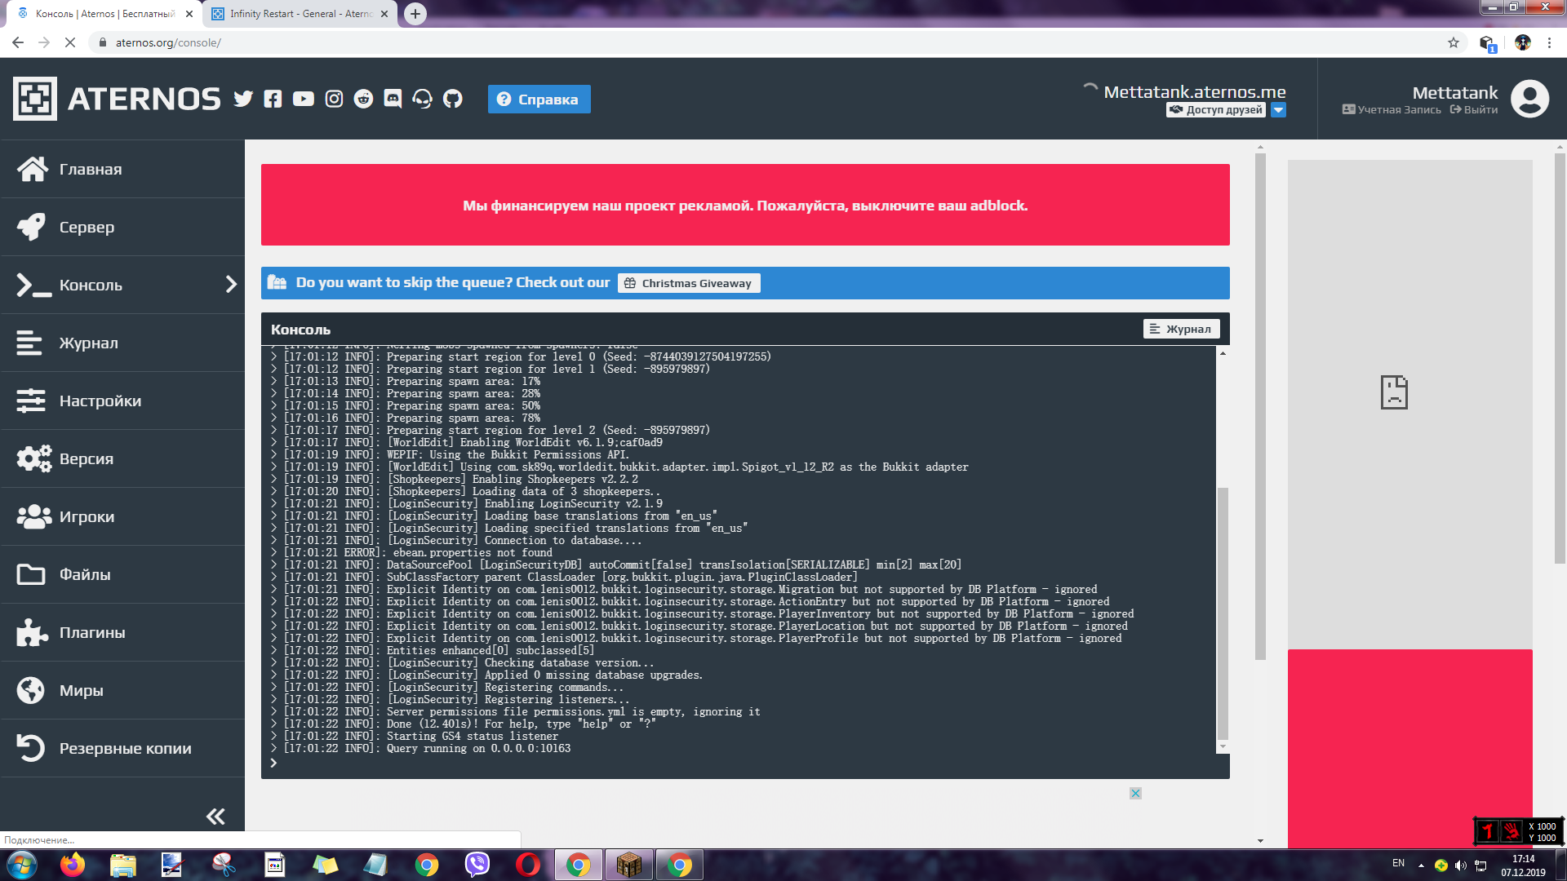Open Christmas Giveaway button

pyautogui.click(x=689, y=283)
